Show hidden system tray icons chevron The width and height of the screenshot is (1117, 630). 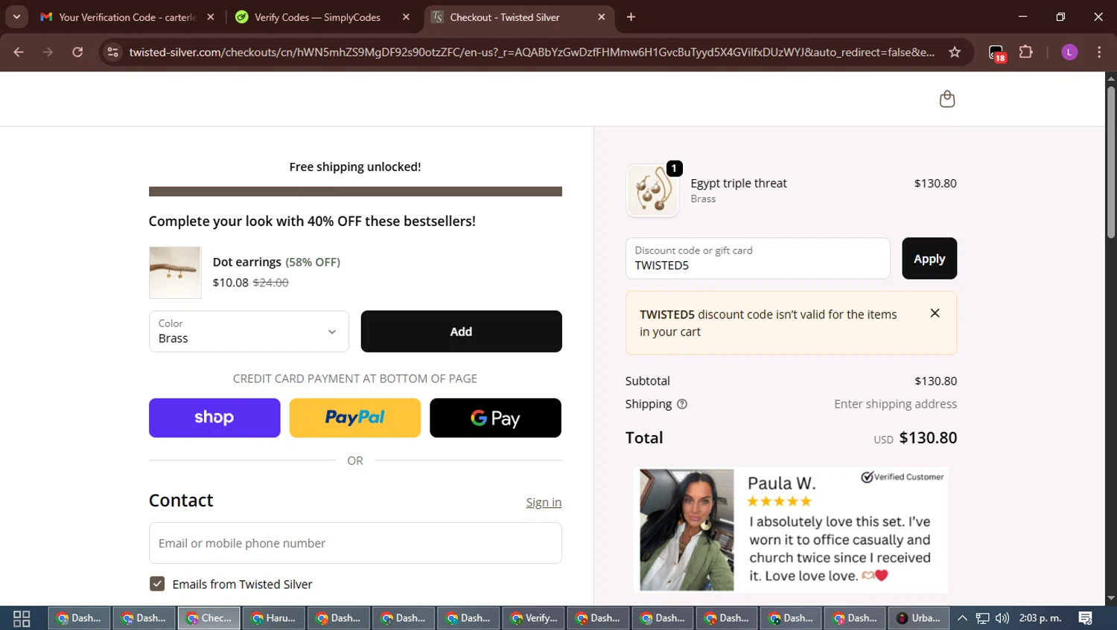point(962,618)
